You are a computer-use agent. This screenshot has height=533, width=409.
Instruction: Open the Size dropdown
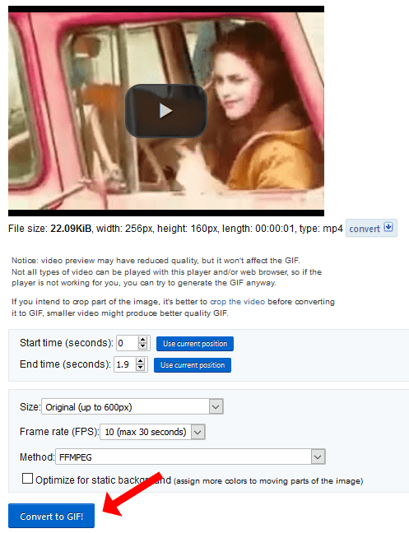[132, 406]
